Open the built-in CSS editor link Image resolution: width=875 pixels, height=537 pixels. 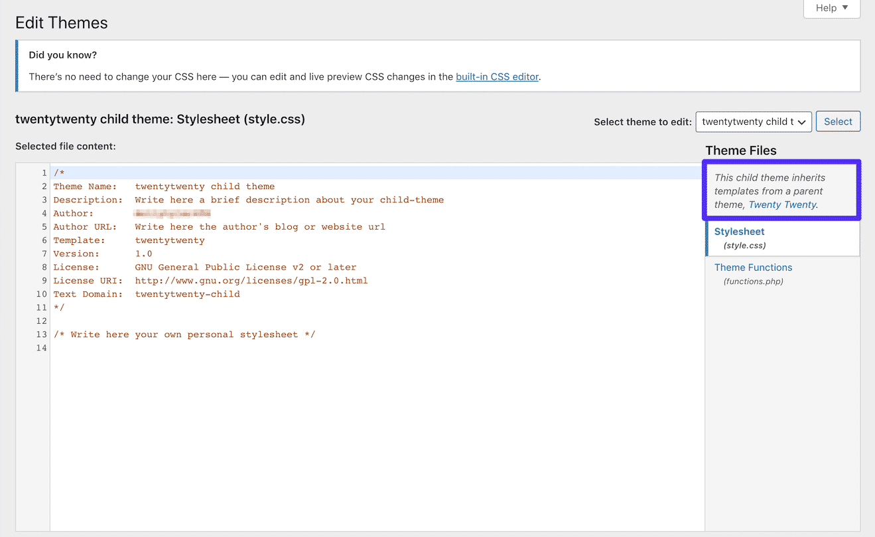point(496,76)
